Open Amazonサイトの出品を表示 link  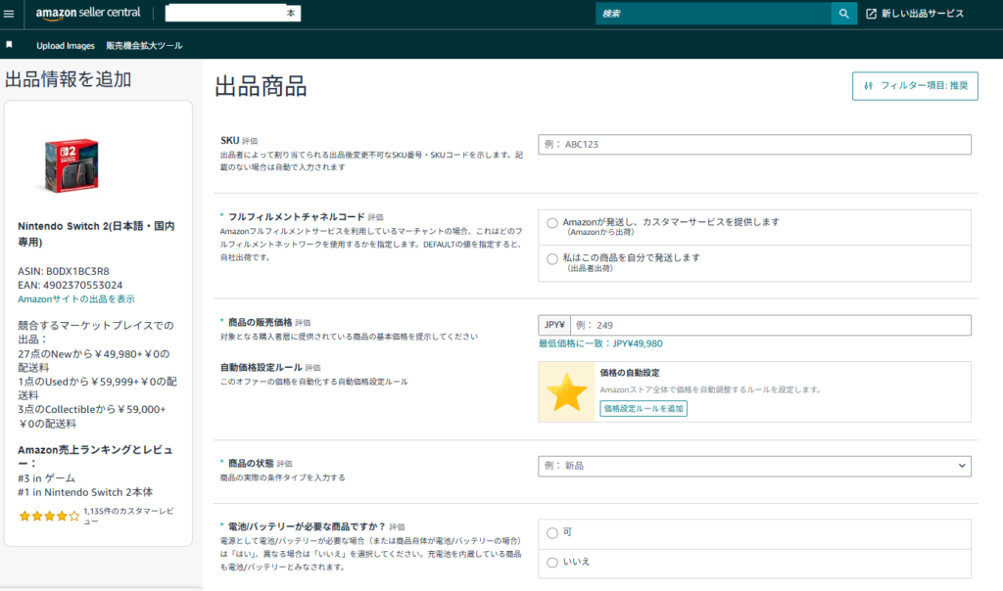[76, 299]
